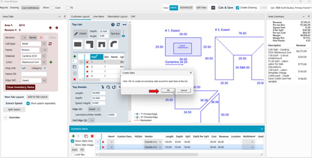The height and width of the screenshot is (158, 312).
Task: Click Close Inventory Items button
Action: pyautogui.click(x=20, y=87)
